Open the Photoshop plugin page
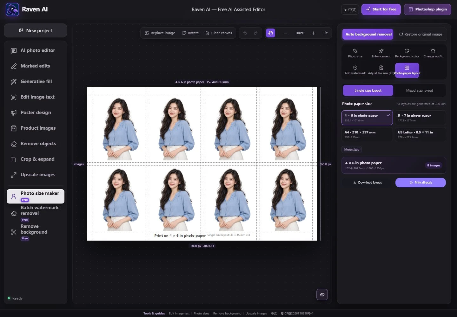 tap(428, 10)
